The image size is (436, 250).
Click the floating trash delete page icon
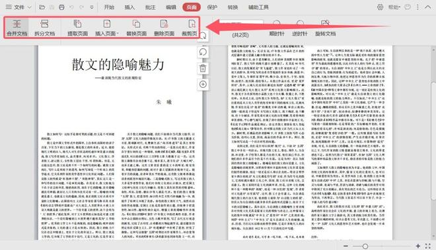[x=203, y=68]
